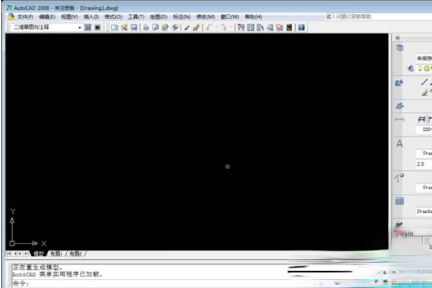The width and height of the screenshot is (432, 288).
Task: Open the 标注(N) menu
Action: coord(181,17)
